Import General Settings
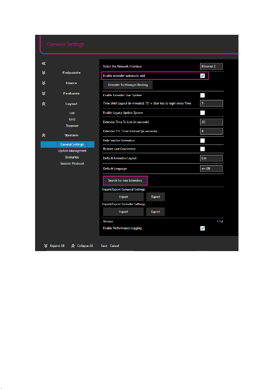The image size is (274, 389). point(123,197)
